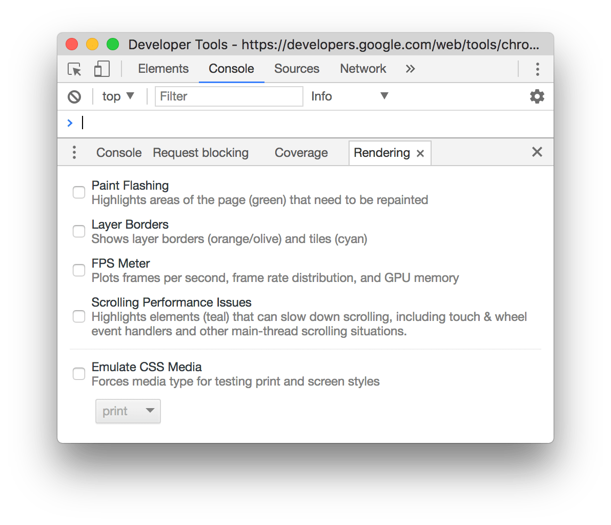
Task: Open the customize DevTools three-dot menu
Action: point(537,69)
